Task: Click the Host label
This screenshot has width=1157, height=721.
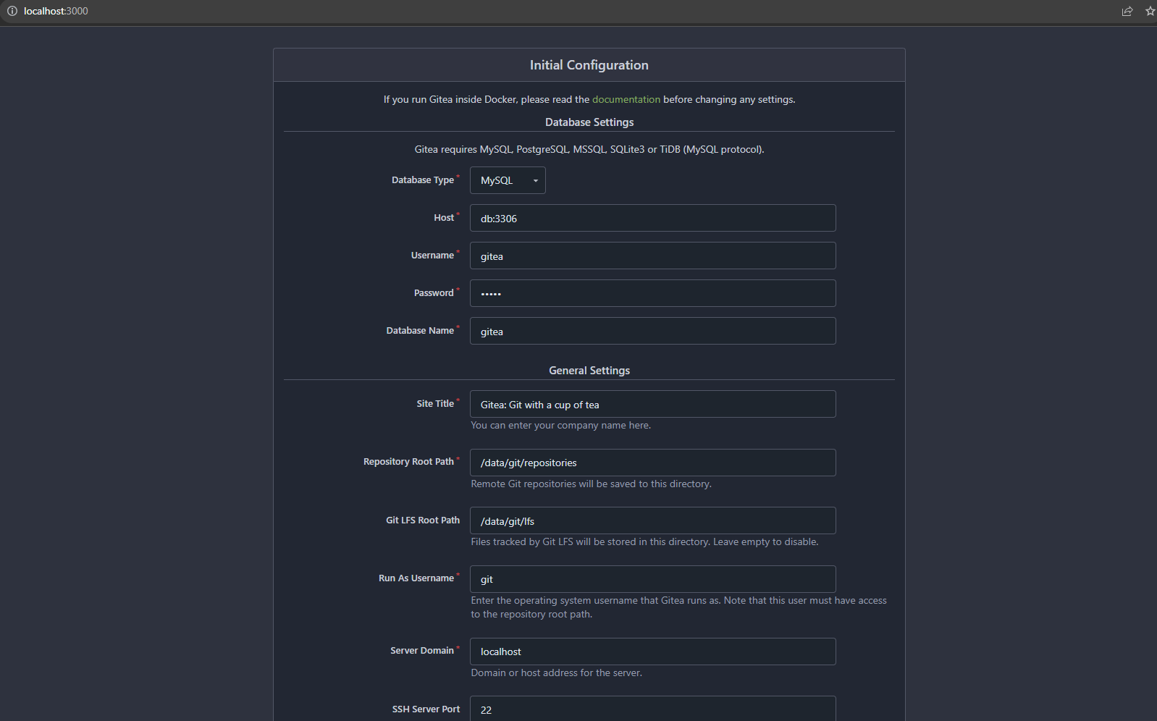Action: tap(444, 218)
